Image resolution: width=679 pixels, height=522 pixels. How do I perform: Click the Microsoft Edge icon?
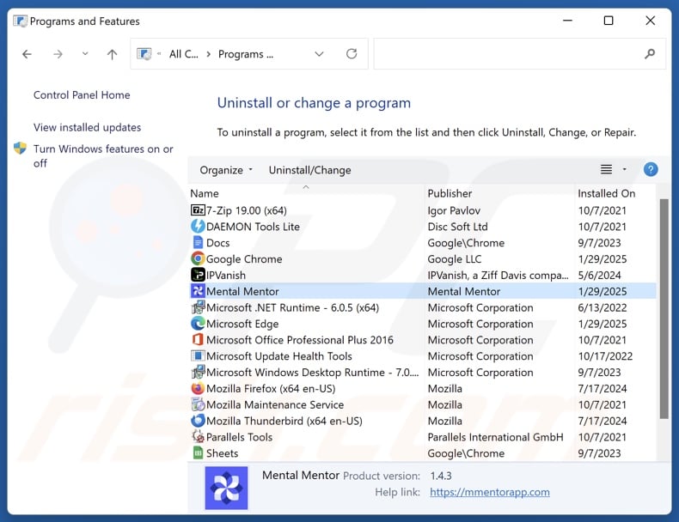click(198, 324)
